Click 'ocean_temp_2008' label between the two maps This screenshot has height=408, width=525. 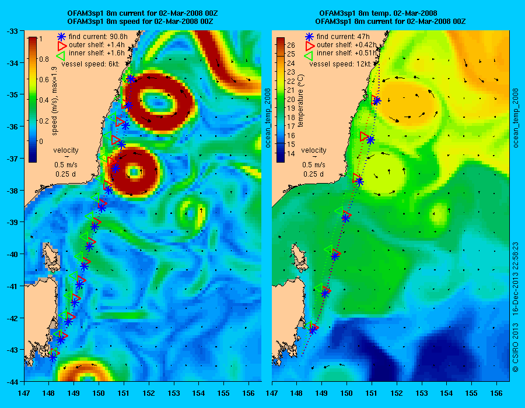(268, 118)
